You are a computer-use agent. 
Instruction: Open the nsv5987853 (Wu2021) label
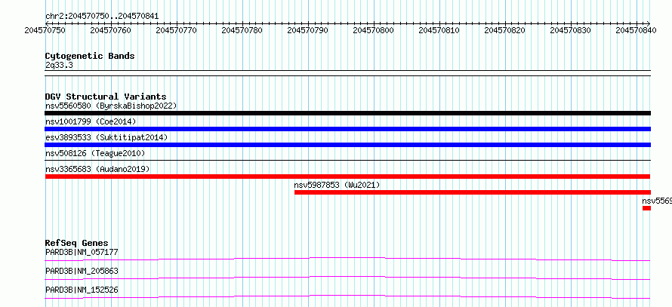click(337, 185)
